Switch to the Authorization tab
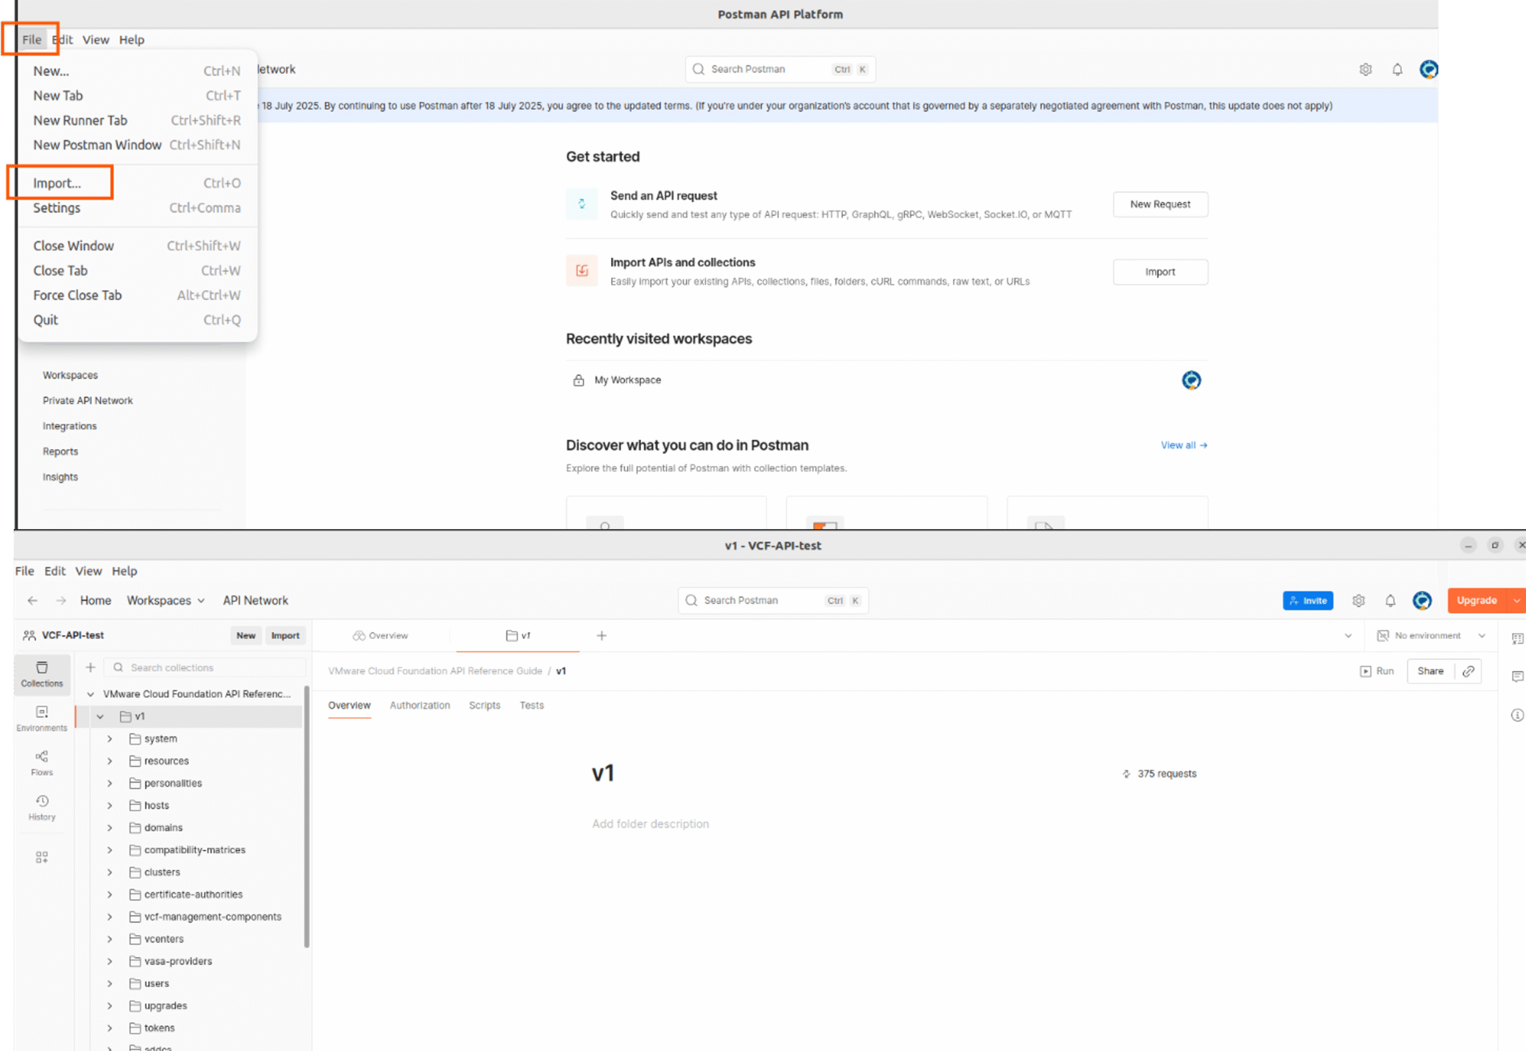This screenshot has height=1051, width=1526. [x=420, y=705]
